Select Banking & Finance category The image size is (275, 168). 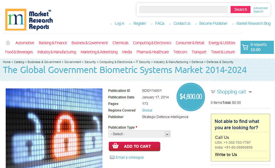(53, 43)
